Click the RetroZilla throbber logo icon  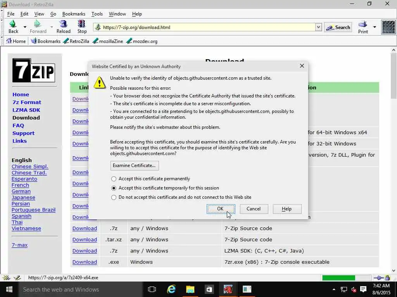tap(388, 27)
